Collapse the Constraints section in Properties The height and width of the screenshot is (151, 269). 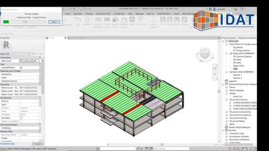click(40, 57)
